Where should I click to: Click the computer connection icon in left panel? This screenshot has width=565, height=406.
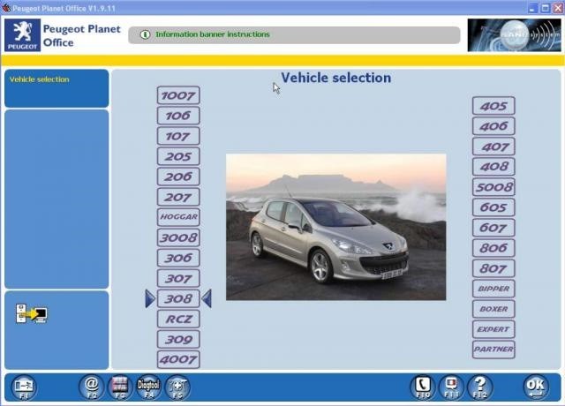pos(31,313)
